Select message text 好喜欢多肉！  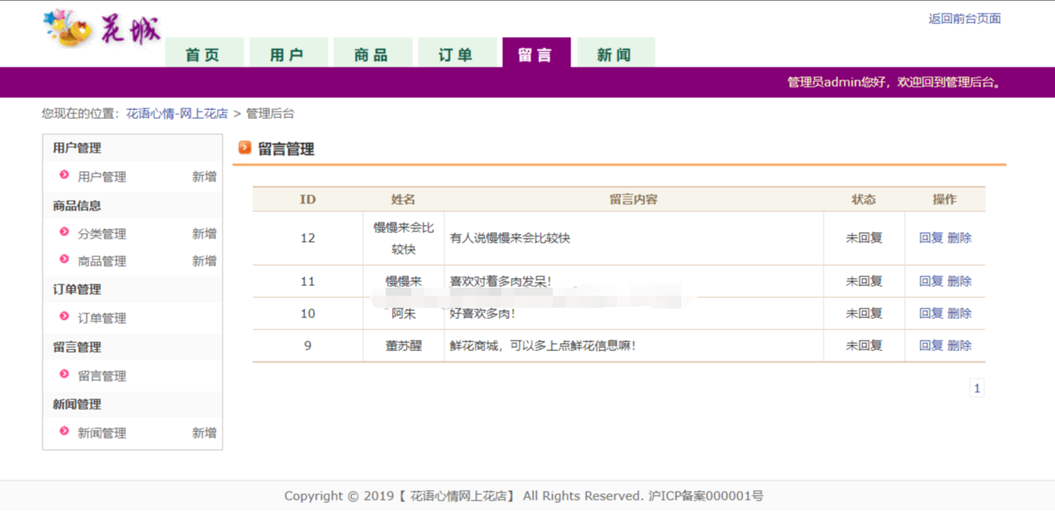point(483,313)
